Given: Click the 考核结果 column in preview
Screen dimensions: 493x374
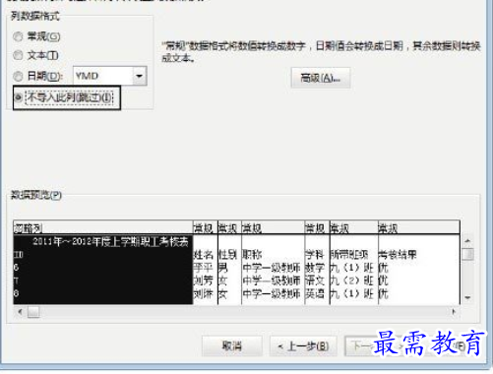Looking at the screenshot, I should pos(398,255).
